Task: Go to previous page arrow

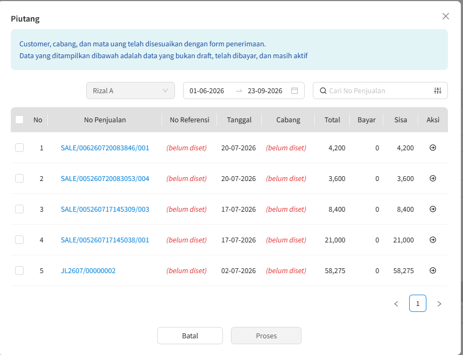Action: click(x=396, y=304)
